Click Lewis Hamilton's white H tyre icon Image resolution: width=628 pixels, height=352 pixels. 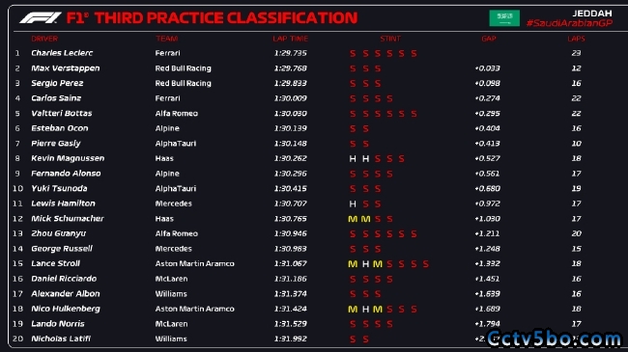(x=353, y=204)
